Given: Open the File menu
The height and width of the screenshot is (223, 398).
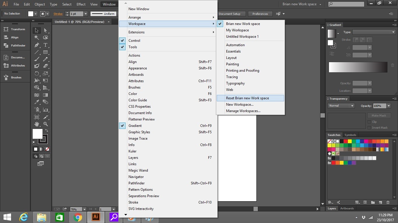Looking at the screenshot, I should click(x=16, y=4).
